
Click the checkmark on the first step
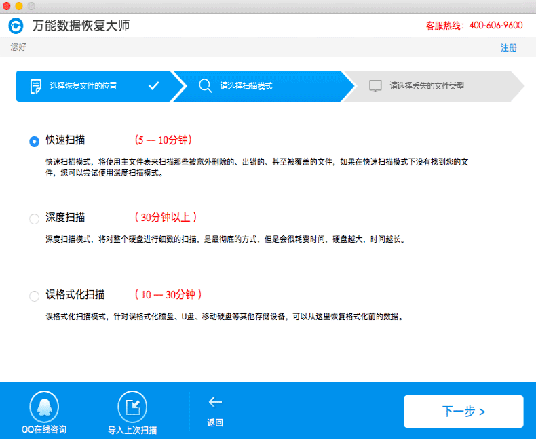(154, 85)
